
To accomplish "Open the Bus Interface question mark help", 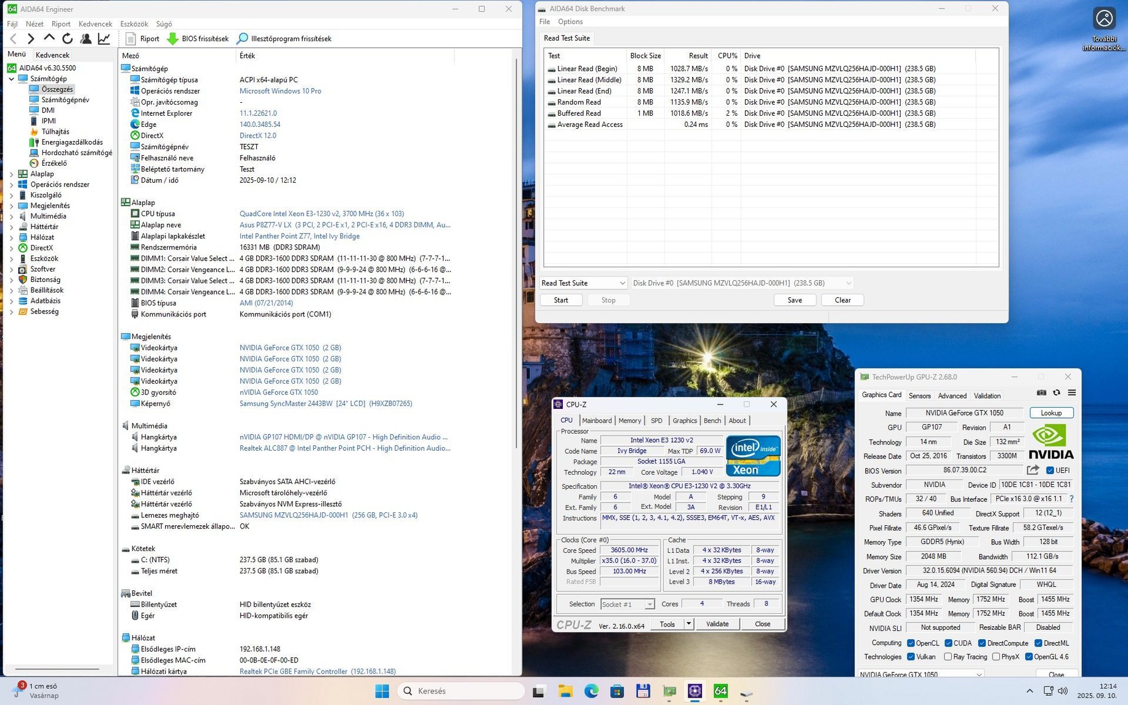I will 1071,499.
